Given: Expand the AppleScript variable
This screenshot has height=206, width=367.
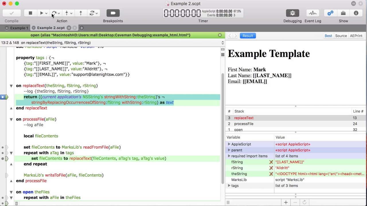Looking at the screenshot, I should coord(229,144).
